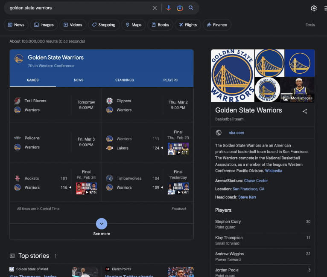
Task: Open the Top stories options menu
Action: tap(55, 256)
